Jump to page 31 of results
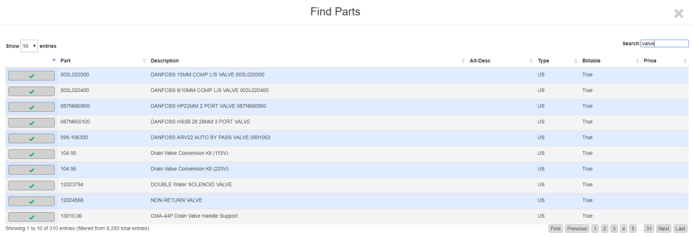This screenshot has width=693, height=237. click(649, 229)
